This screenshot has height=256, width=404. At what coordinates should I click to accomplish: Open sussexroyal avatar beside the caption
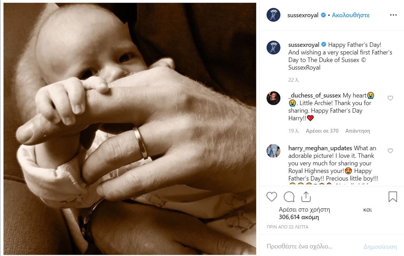[x=273, y=48]
